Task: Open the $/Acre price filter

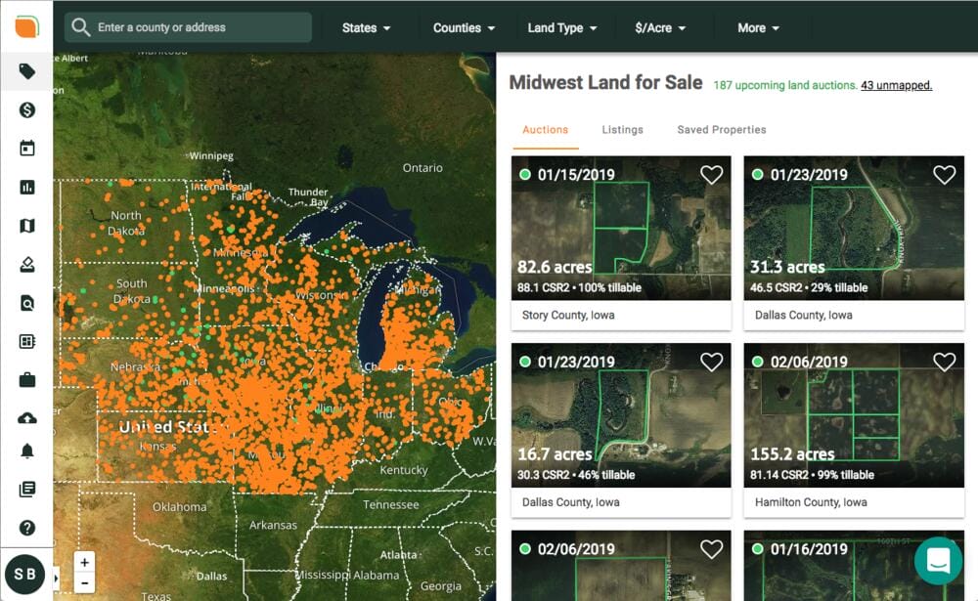Action: (x=662, y=28)
